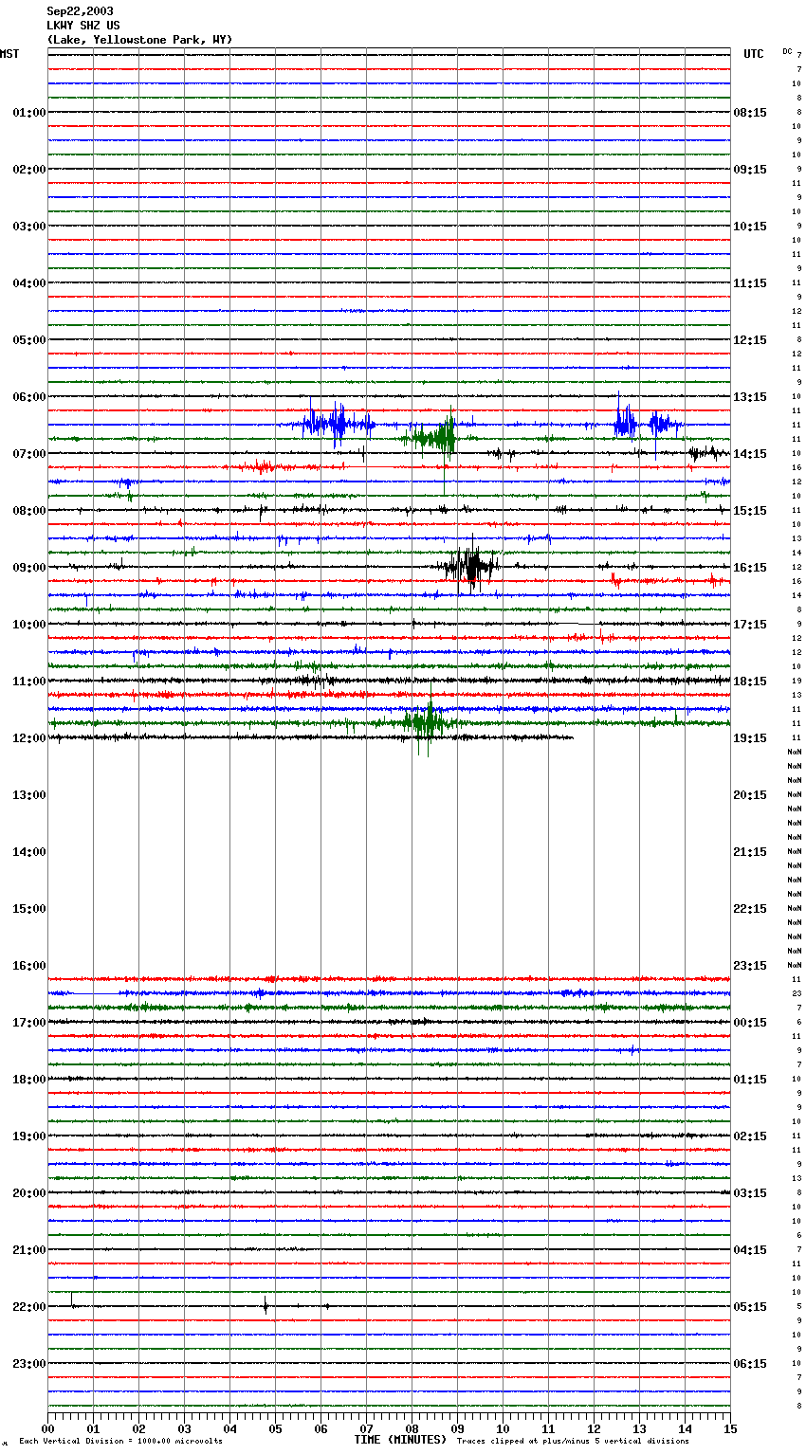
Task: Click the 04:15 UTC time label
Action: (750, 1250)
